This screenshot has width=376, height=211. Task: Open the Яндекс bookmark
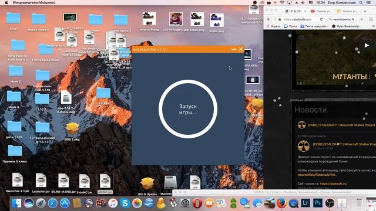(273, 26)
